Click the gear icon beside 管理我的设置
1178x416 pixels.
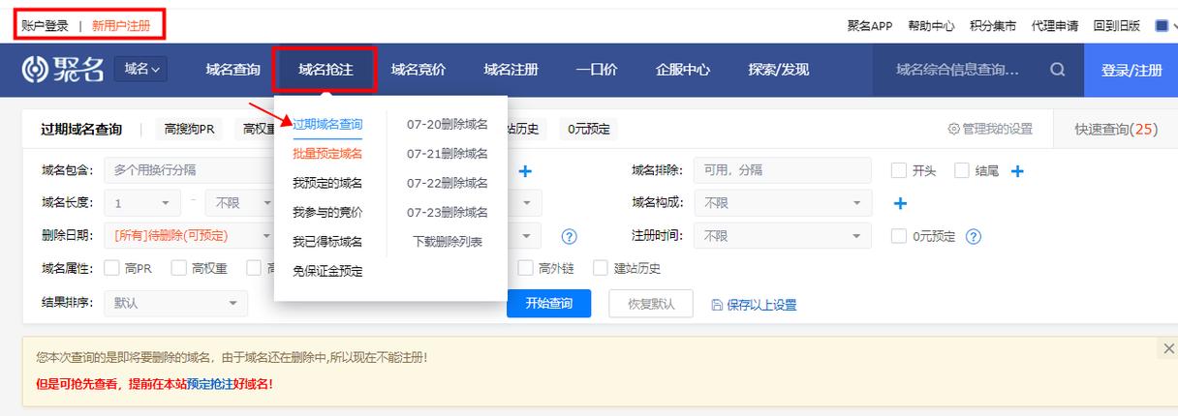point(953,129)
